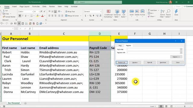193x108 pixels.
Task: Open the font size dropdown
Action: tap(39, 11)
